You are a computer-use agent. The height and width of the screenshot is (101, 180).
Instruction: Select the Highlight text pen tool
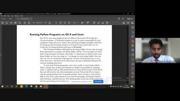pyautogui.click(x=98, y=23)
